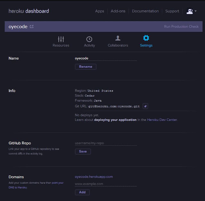Viewport: 205px width, 201px height.
Task: Focus the GitHub username/my-repo field
Action: click(106, 143)
